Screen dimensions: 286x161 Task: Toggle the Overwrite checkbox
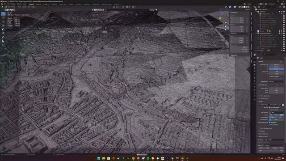269,122
